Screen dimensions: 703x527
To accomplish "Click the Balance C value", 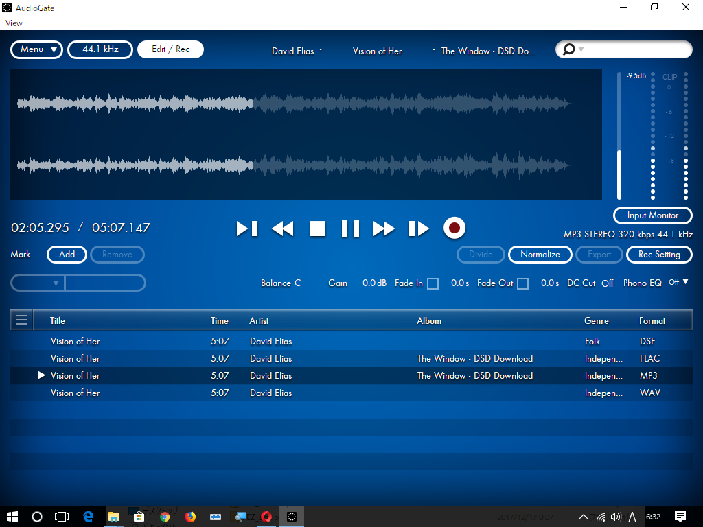I will [298, 283].
